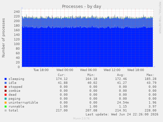Click the 'Cur:' column header
This screenshot has width=163, height=122.
[62, 75]
